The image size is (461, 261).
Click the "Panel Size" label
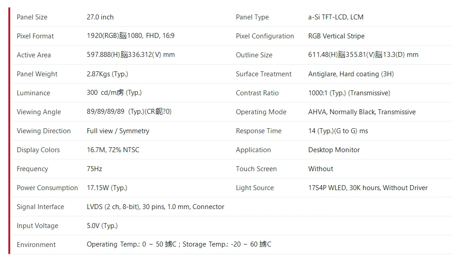click(x=32, y=17)
